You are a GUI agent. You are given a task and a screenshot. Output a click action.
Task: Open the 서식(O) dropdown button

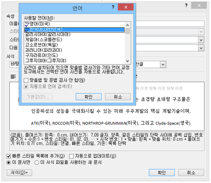(x=19, y=173)
